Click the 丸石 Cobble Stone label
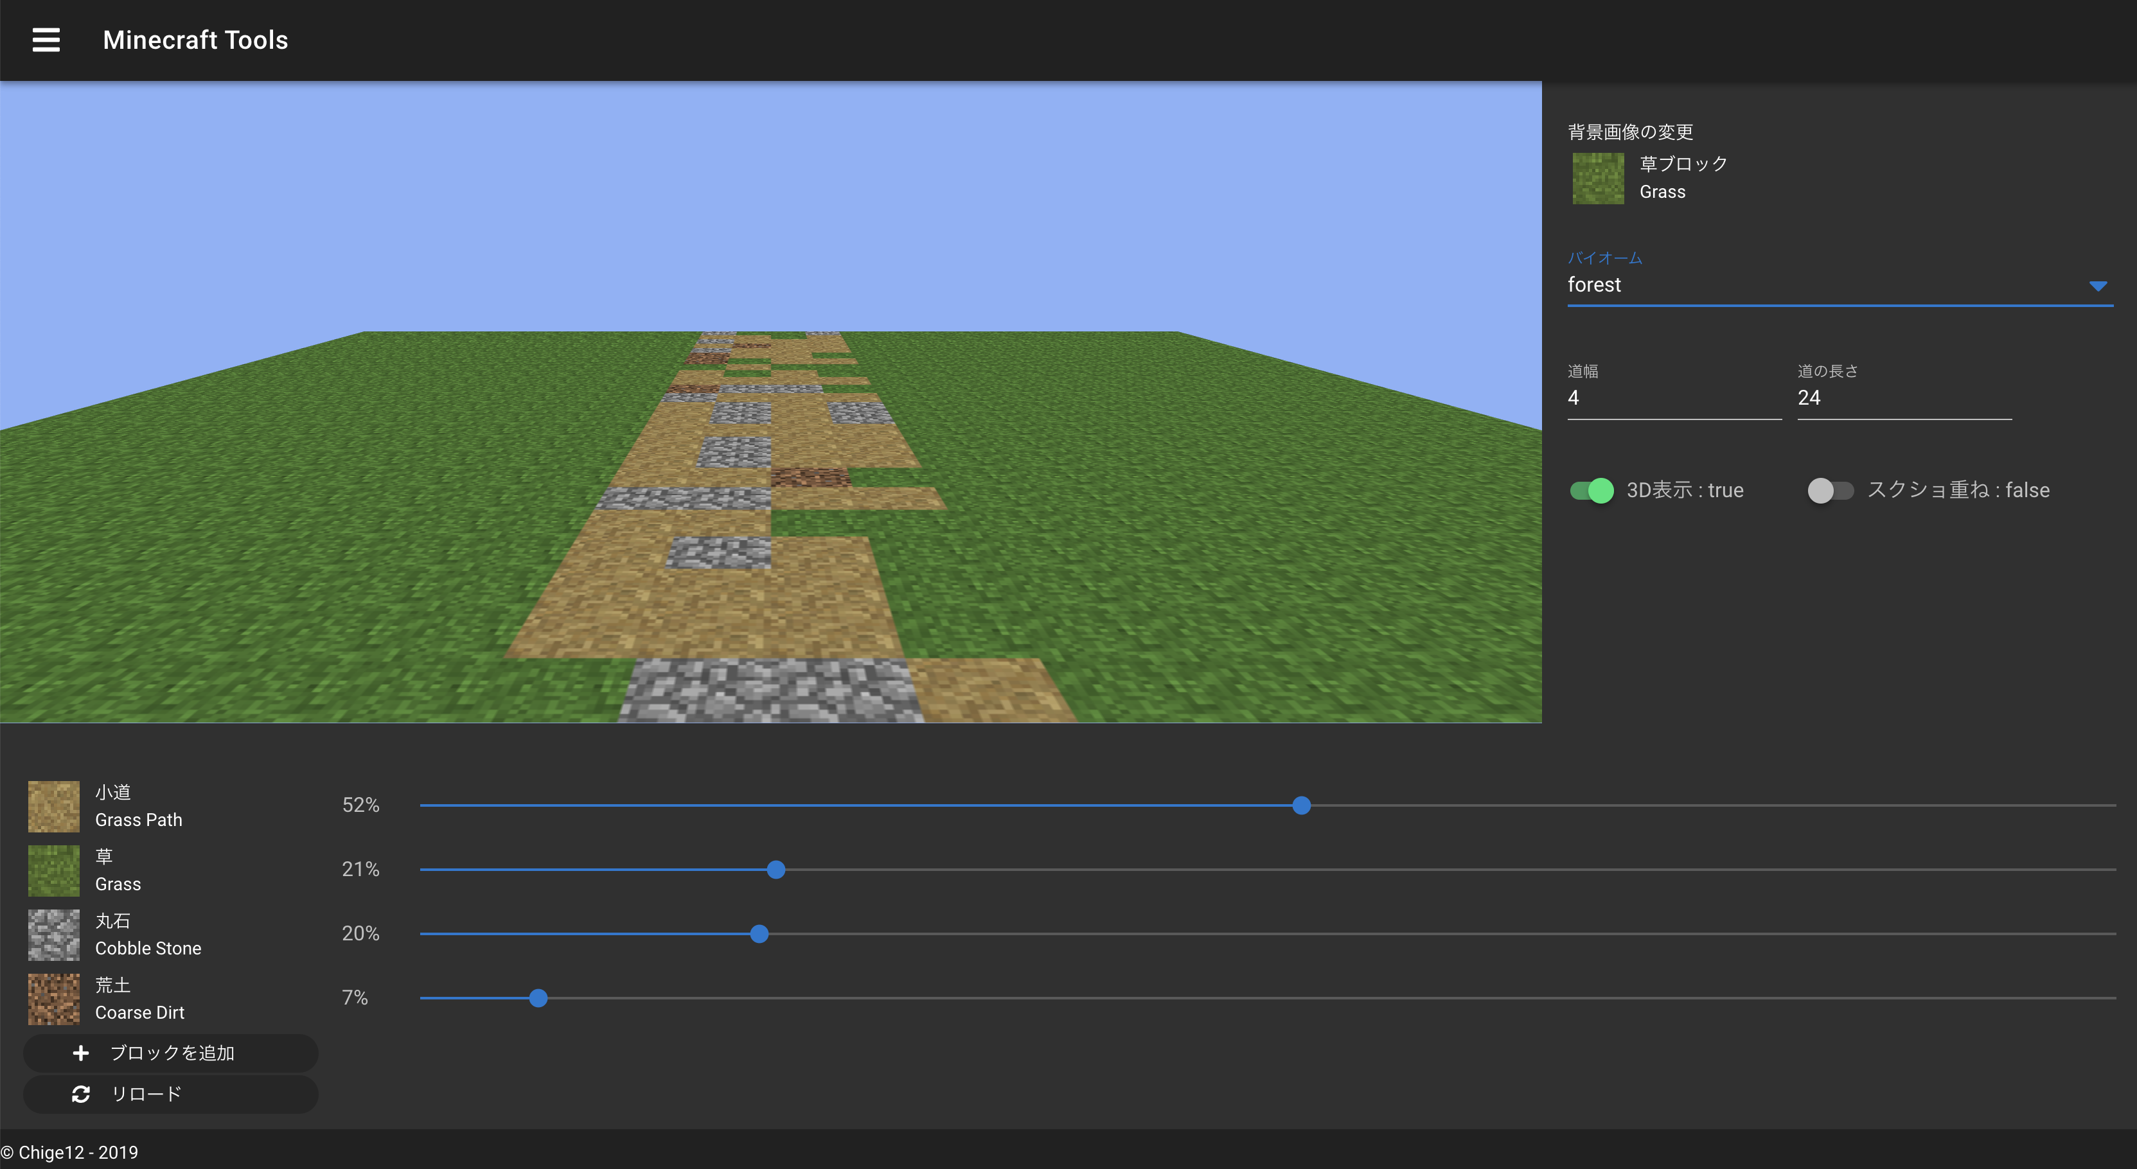 (x=148, y=935)
